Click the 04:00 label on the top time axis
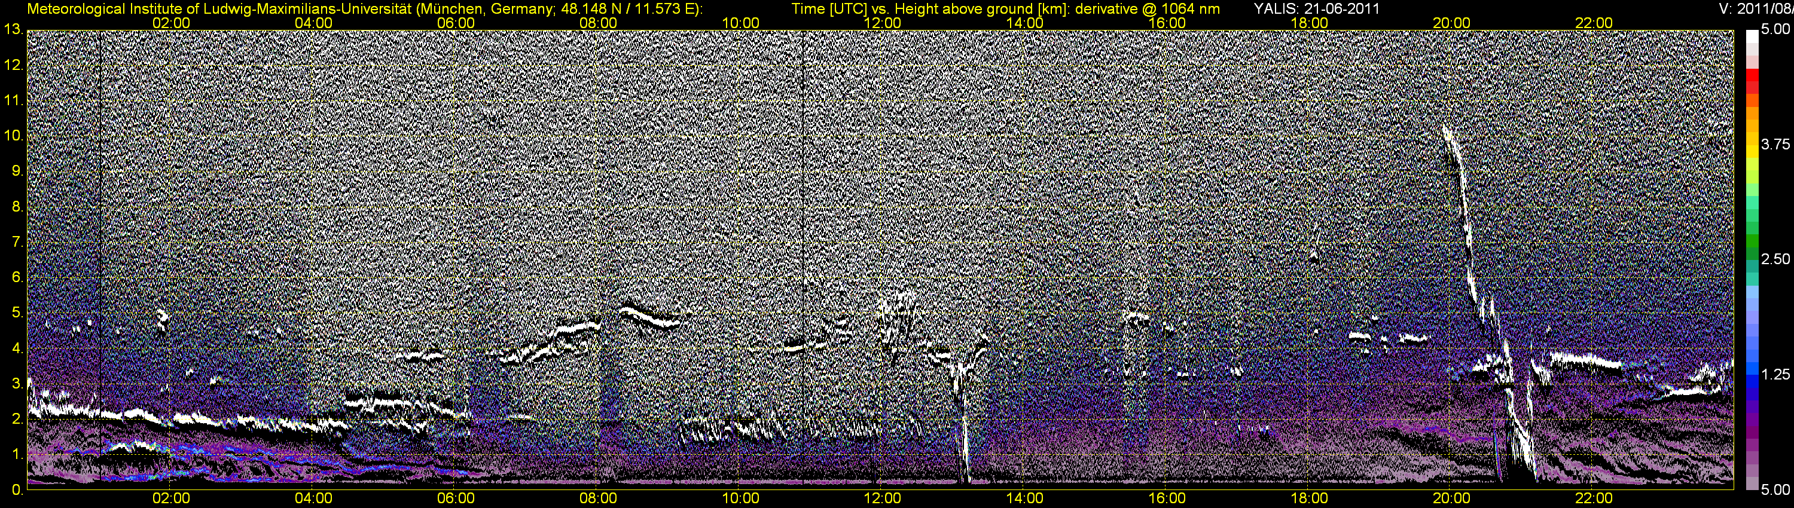This screenshot has width=1794, height=508. point(313,23)
